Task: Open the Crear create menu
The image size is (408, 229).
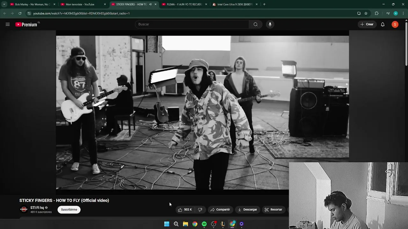Action: pos(367,24)
